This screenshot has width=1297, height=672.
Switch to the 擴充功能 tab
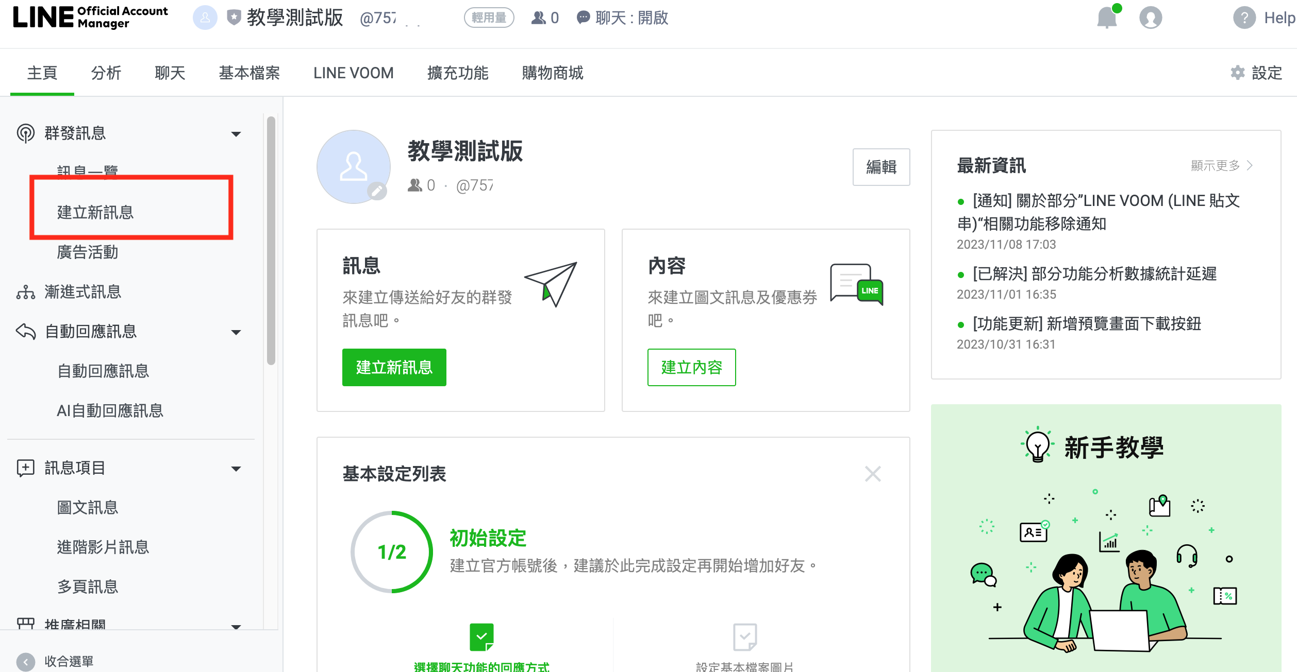[x=458, y=73]
